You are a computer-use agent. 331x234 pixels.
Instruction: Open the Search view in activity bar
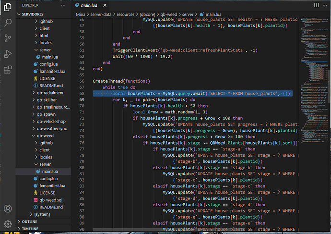tap(8, 22)
